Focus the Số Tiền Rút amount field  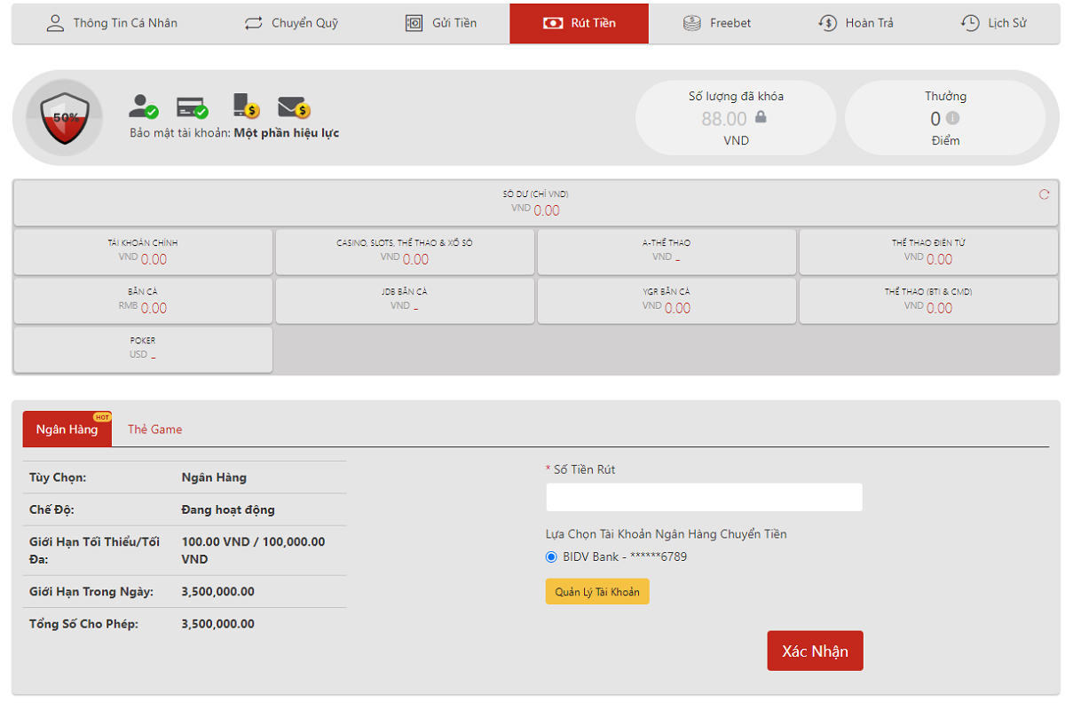pyautogui.click(x=704, y=497)
